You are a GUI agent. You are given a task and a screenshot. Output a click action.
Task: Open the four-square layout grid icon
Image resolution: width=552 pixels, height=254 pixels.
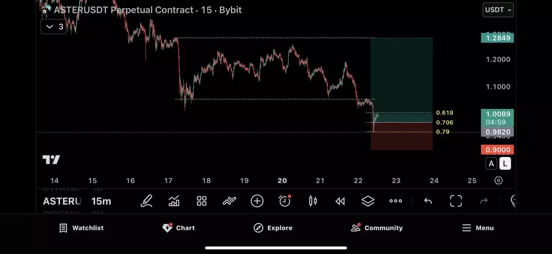point(202,201)
